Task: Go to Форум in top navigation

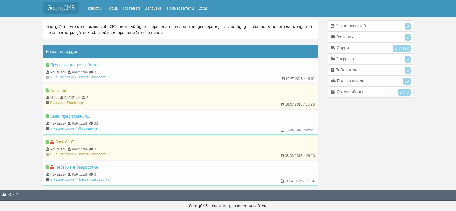Action: pyautogui.click(x=112, y=8)
